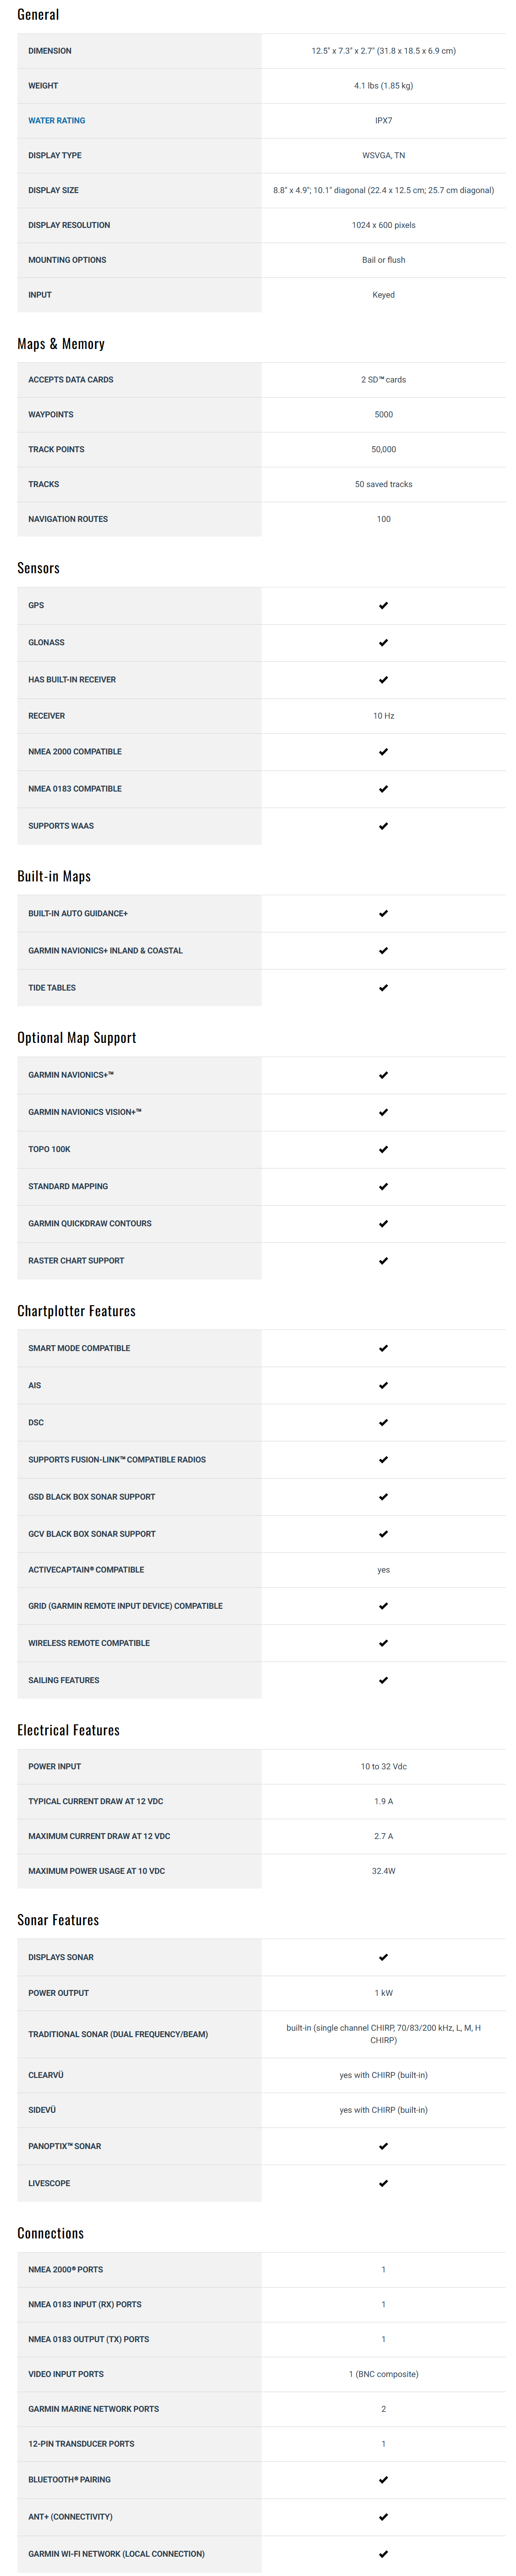Viewport: 516px width, 2576px height.
Task: Click the Raster Chart Support checkmark
Action: 383,1261
